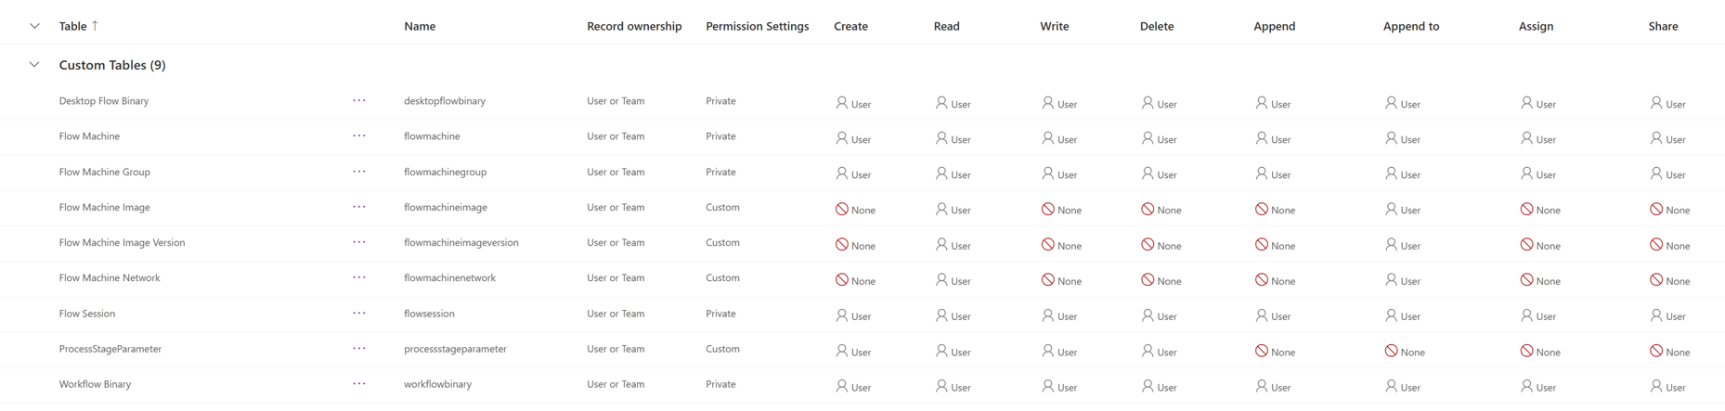Select the Workflow Binary table name
The width and height of the screenshot is (1725, 411).
95,384
